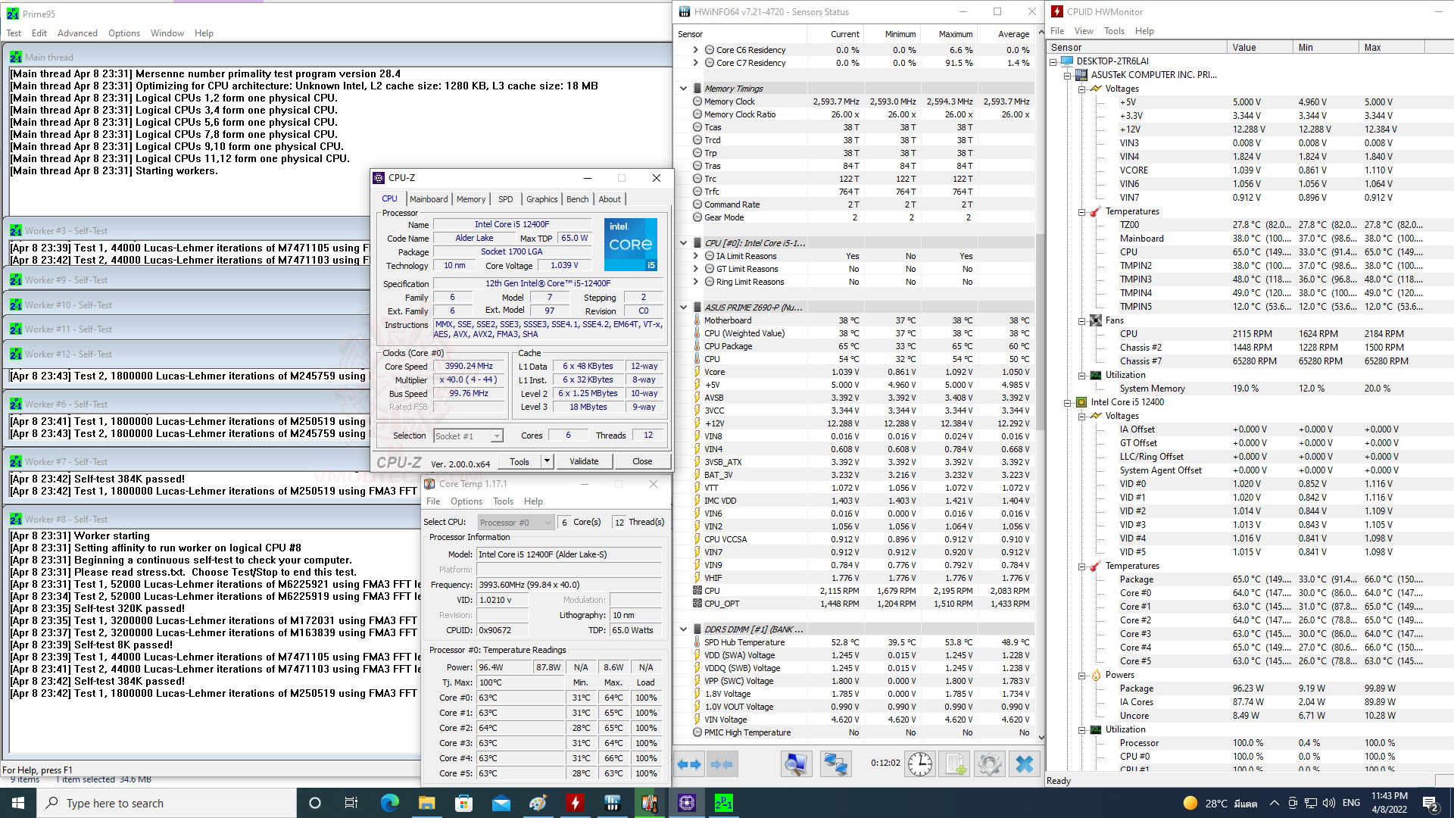Open Prime95 Advanced menu
This screenshot has height=818, width=1454.
pos(77,33)
